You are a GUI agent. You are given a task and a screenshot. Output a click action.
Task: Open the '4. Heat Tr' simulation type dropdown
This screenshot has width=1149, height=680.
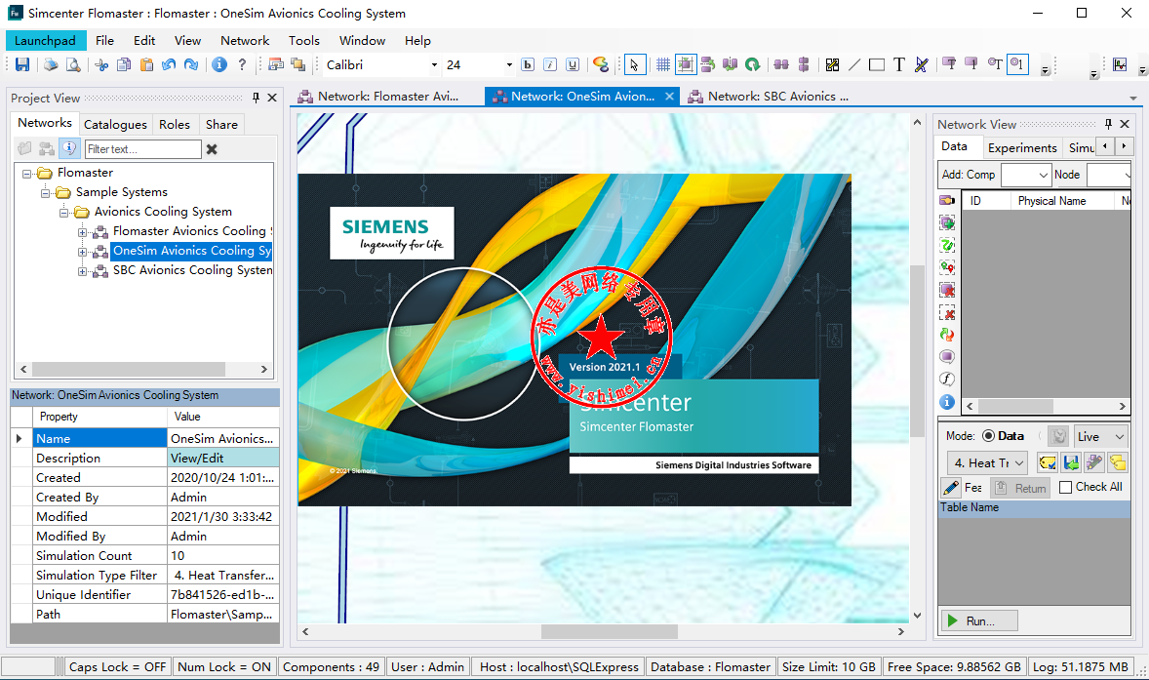(986, 463)
